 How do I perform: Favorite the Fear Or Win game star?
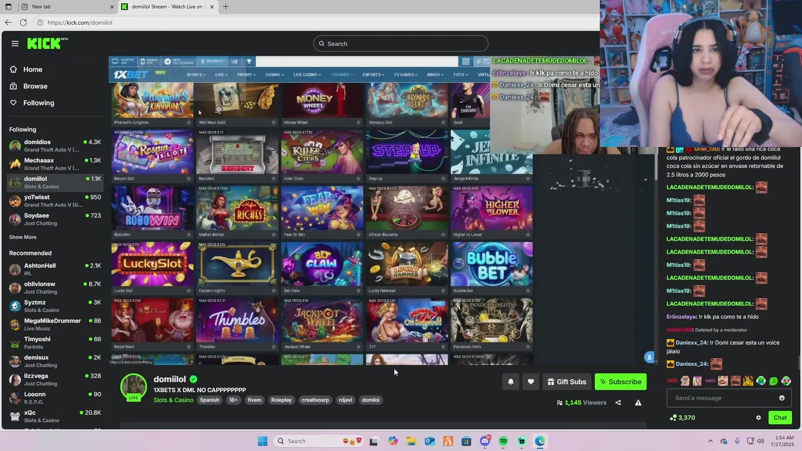point(358,234)
